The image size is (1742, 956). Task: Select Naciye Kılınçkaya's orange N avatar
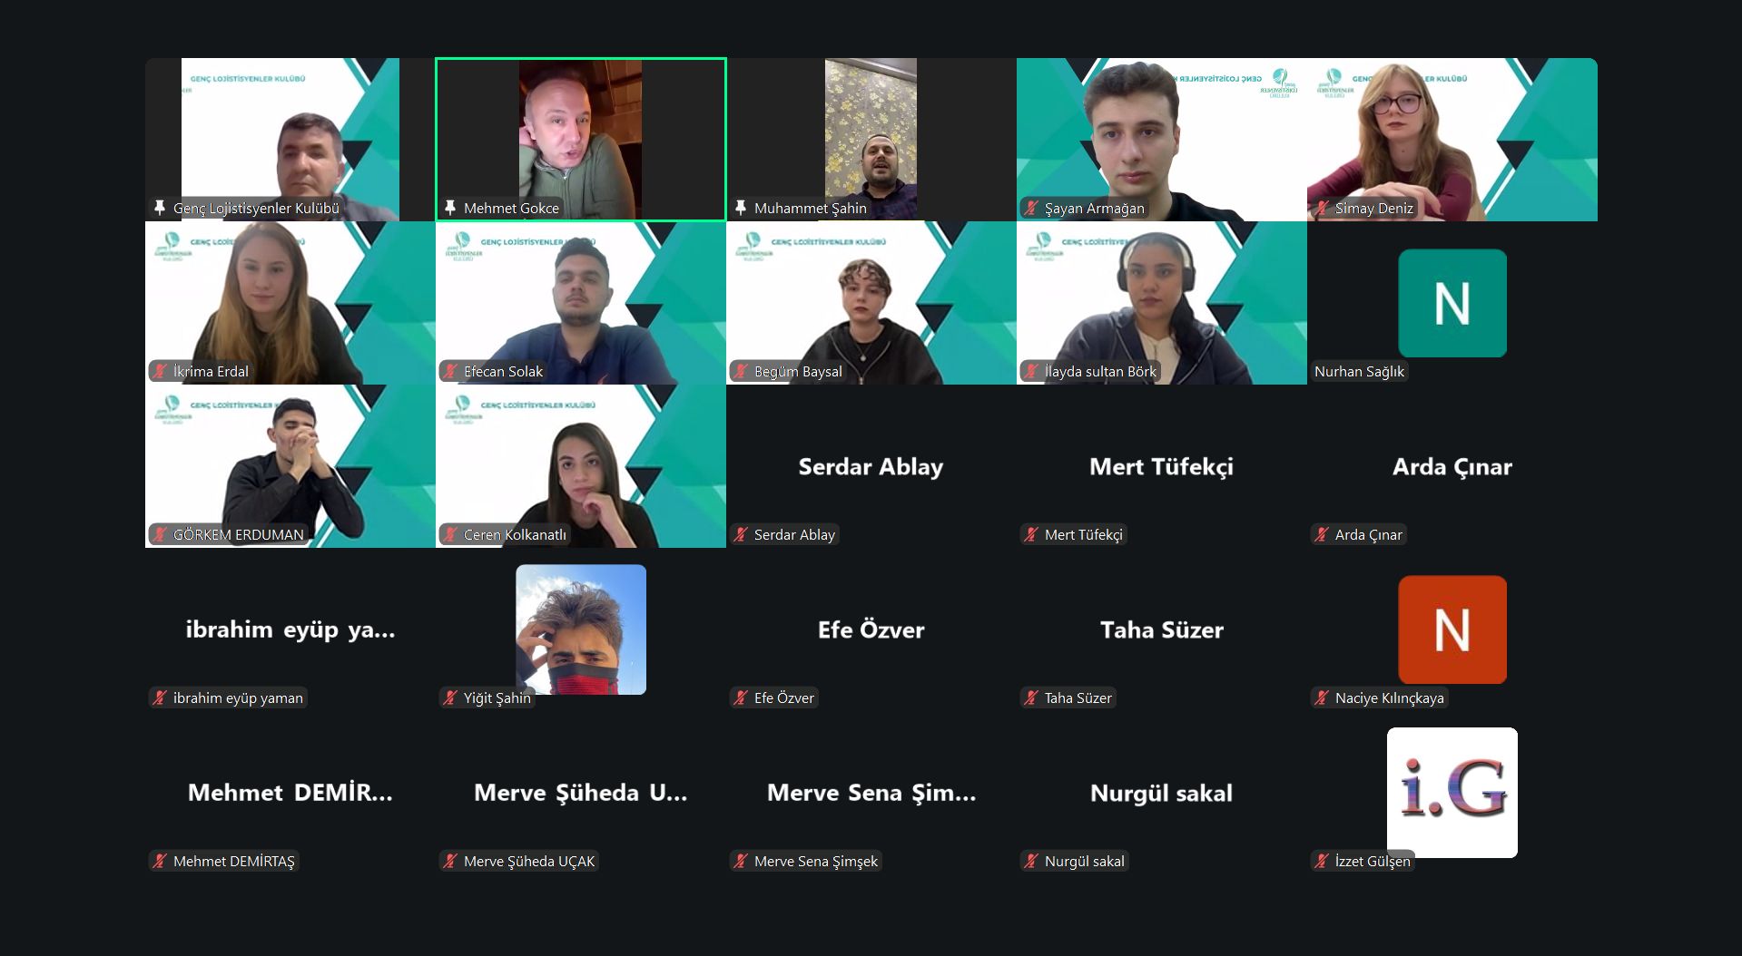(x=1452, y=629)
